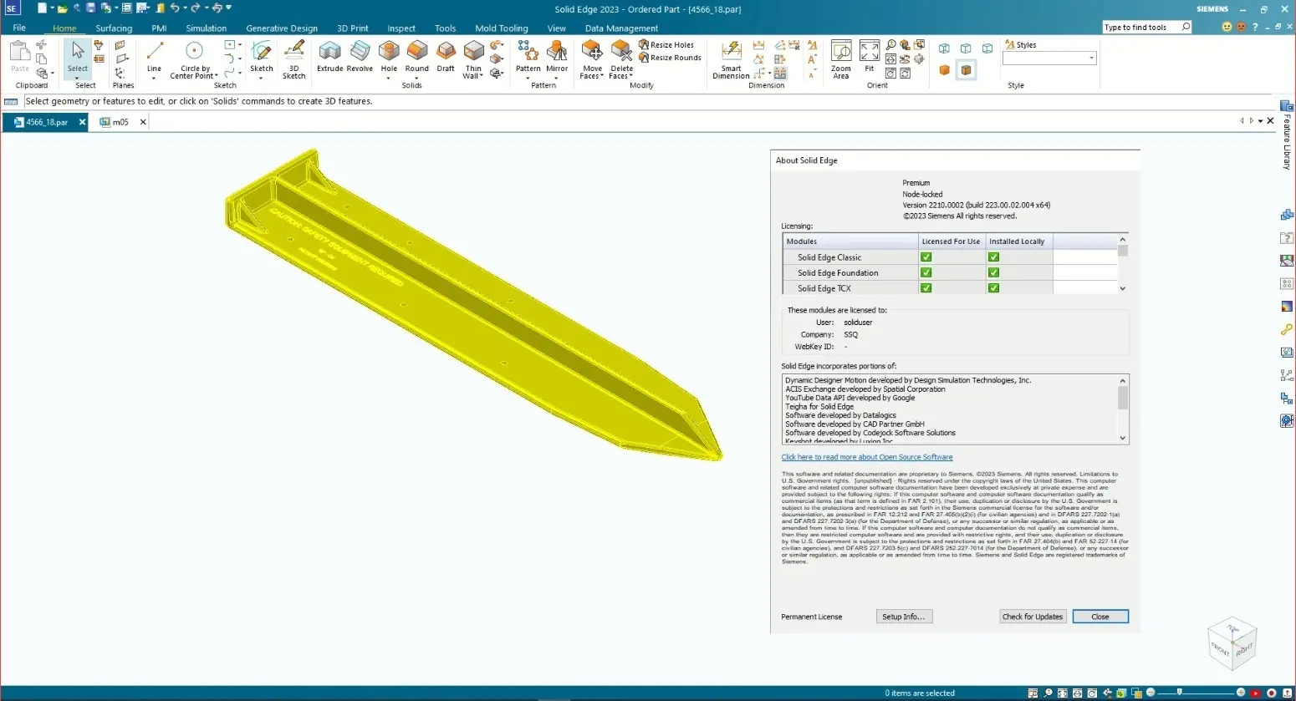1296x701 pixels.
Task: Toggle Solid Edge TCX Installed Locally checkbox
Action: point(993,287)
